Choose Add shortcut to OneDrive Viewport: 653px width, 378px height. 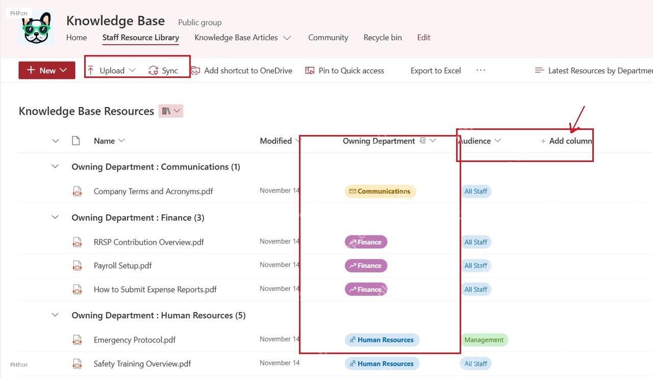coord(241,70)
